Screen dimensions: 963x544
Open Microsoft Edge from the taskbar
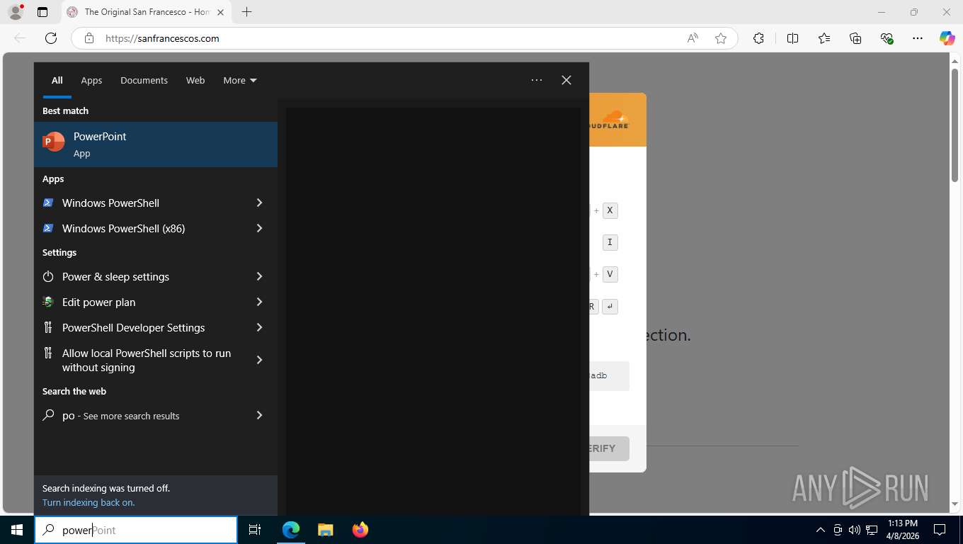(291, 529)
